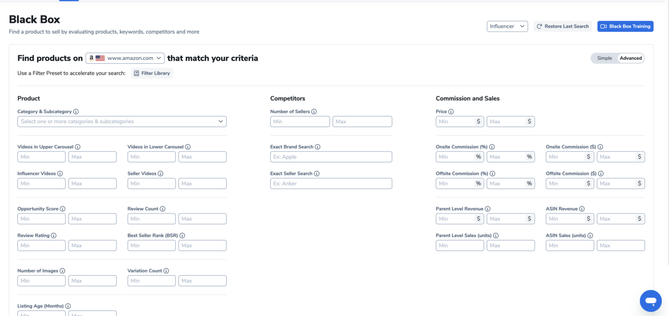The height and width of the screenshot is (316, 669).
Task: Click the Exact Seller Search info icon
Action: 317,174
